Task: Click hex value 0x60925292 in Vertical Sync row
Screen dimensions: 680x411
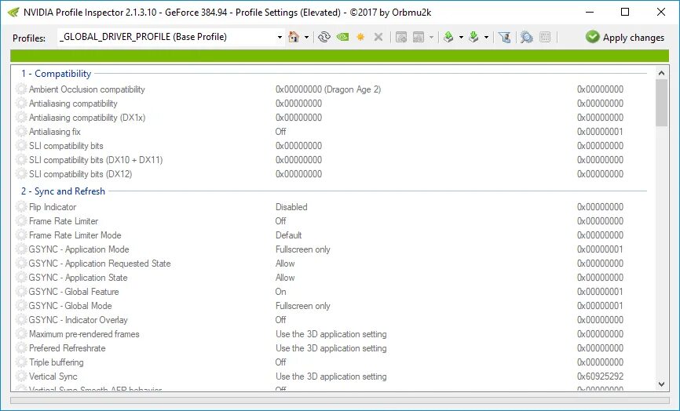Action: [x=600, y=376]
